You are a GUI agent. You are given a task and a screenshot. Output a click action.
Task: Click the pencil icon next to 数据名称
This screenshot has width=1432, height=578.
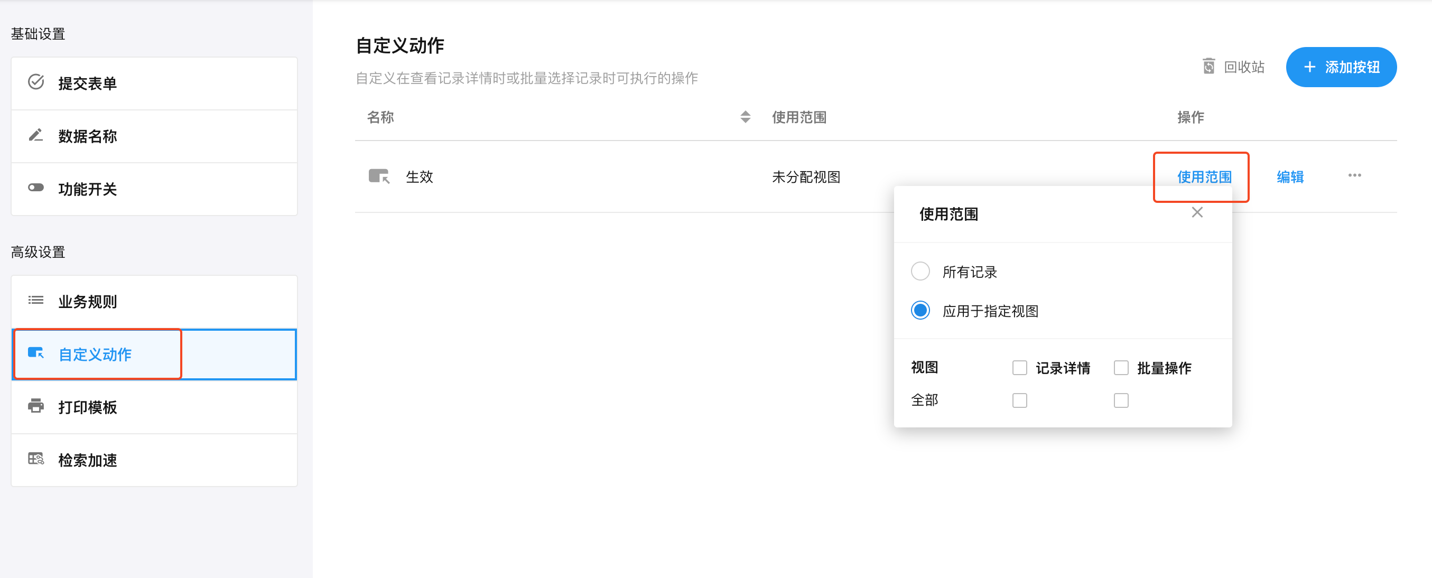coord(36,135)
